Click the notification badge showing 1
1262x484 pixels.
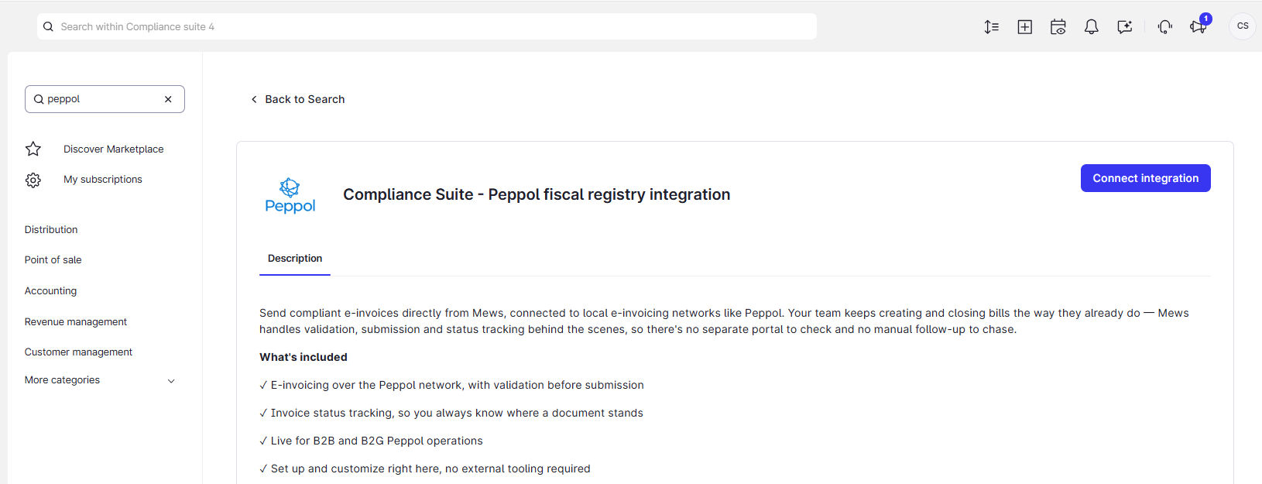pyautogui.click(x=1205, y=19)
